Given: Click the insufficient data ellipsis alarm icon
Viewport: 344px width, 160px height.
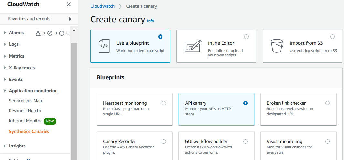Looking at the screenshot, I should [62, 33].
